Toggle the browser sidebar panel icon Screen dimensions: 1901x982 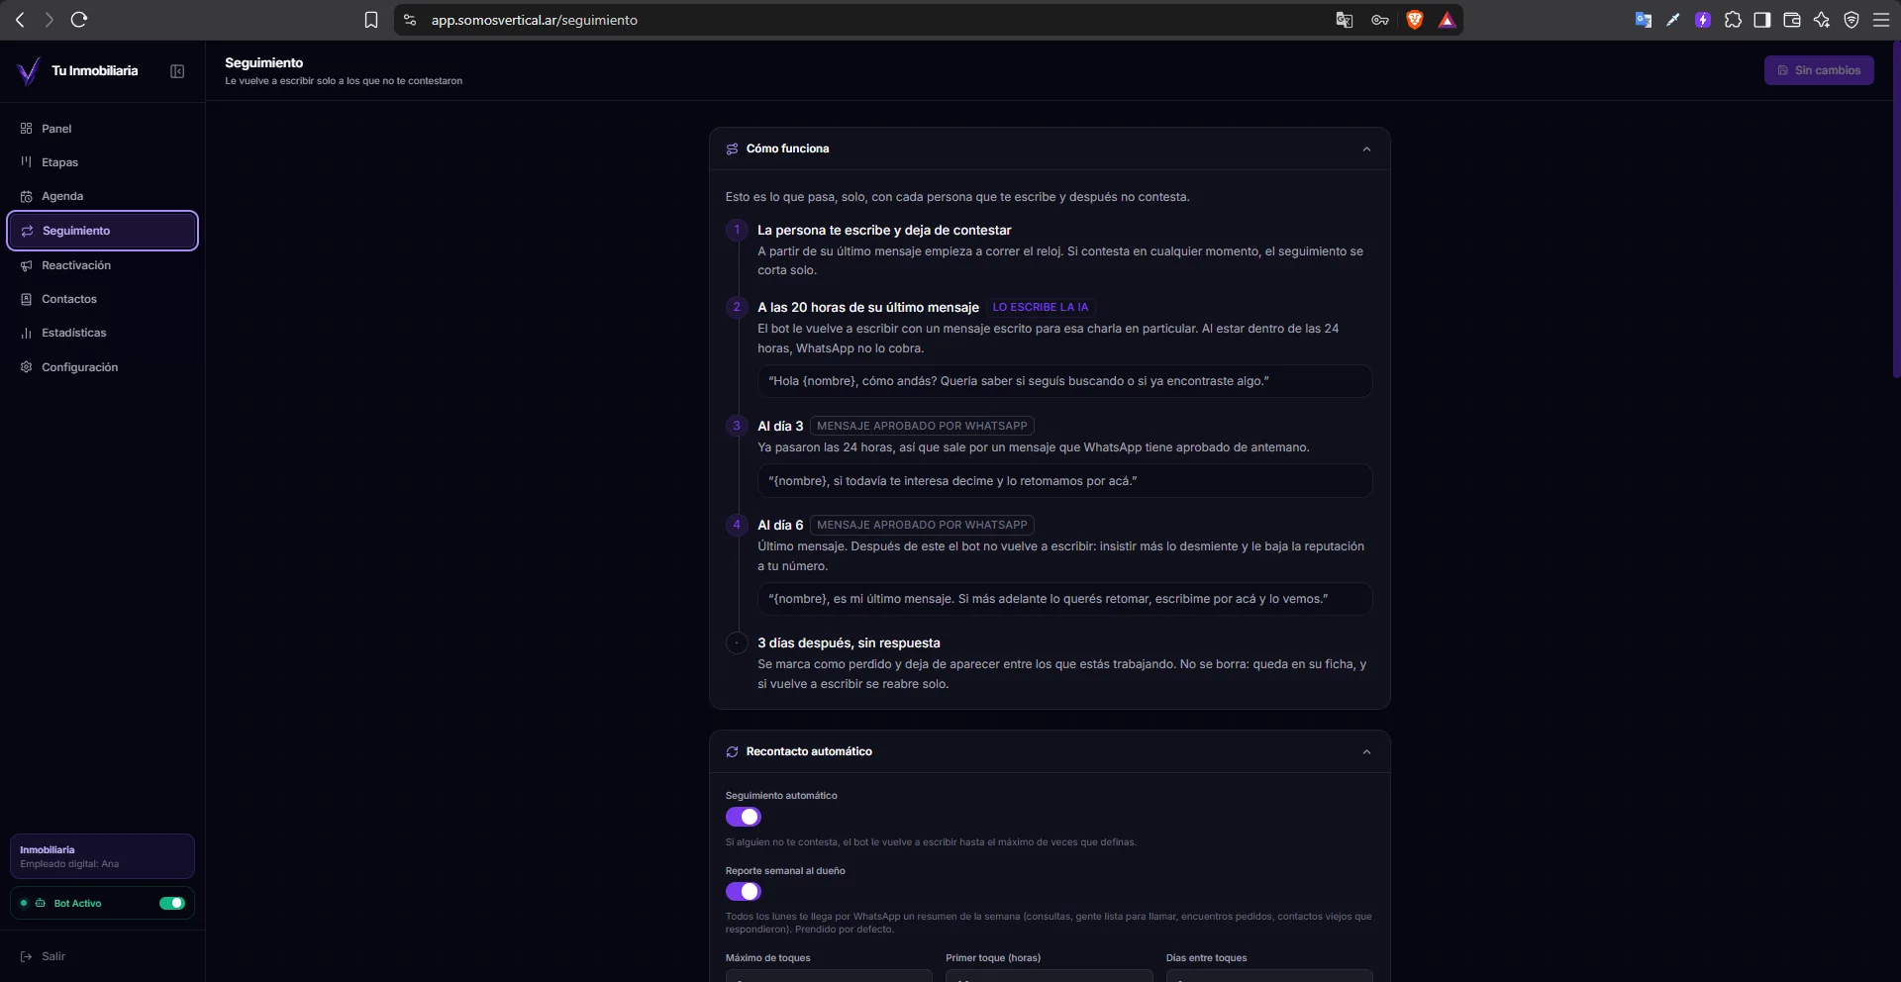tap(1762, 20)
